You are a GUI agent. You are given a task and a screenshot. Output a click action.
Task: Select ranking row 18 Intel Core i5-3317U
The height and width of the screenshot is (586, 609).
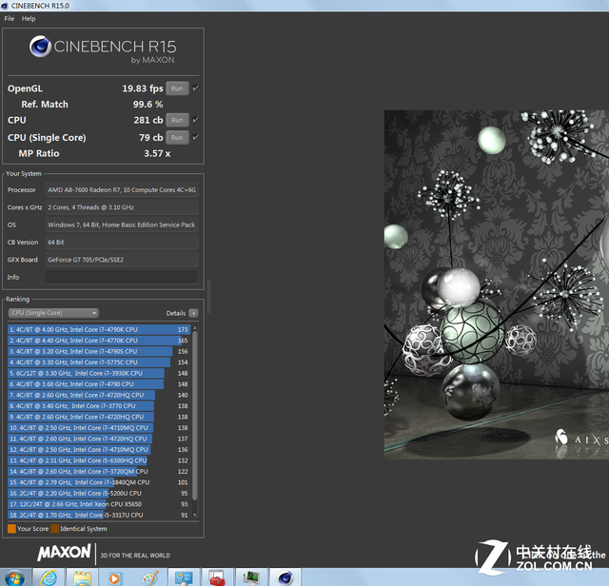(x=99, y=515)
